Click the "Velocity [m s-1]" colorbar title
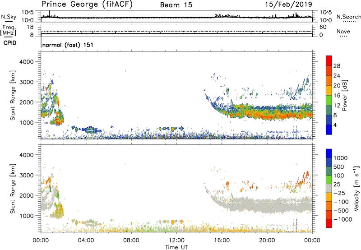 [x=356, y=188]
